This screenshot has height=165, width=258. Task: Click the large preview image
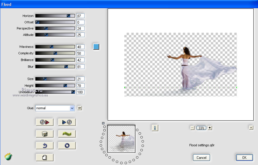180,65
